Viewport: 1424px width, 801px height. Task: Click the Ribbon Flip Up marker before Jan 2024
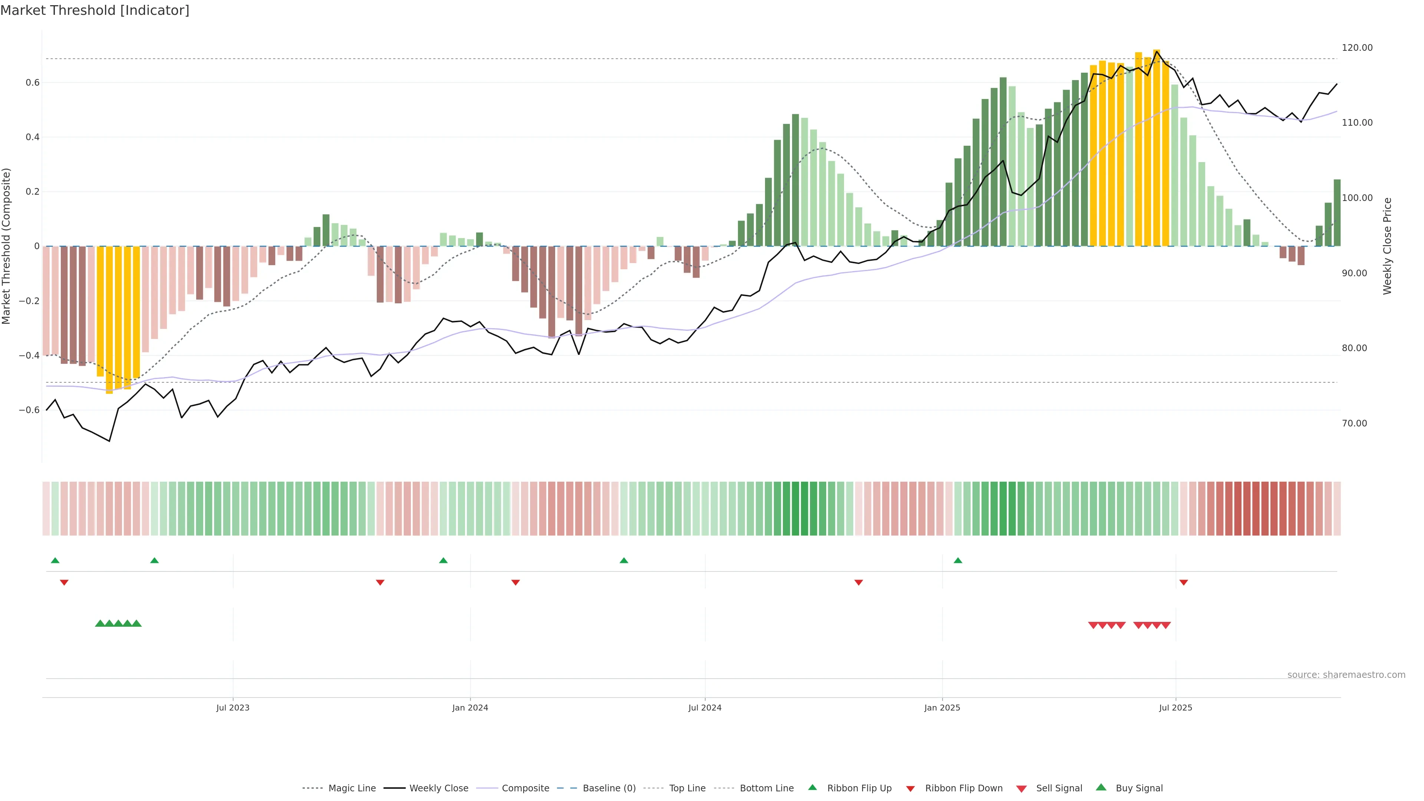click(x=444, y=561)
